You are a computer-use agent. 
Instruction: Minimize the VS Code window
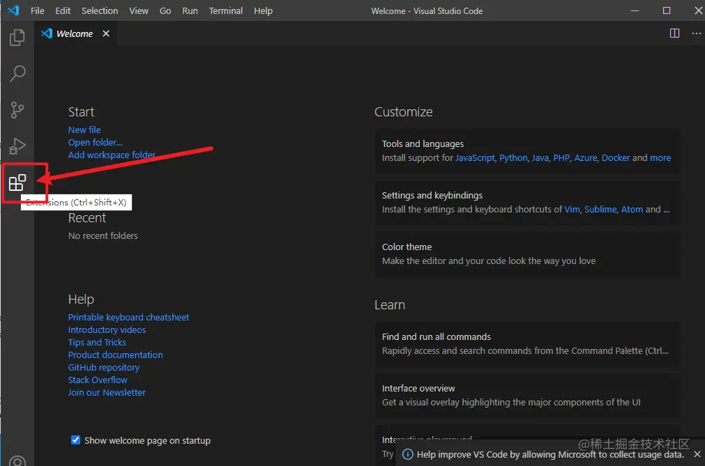coord(635,10)
